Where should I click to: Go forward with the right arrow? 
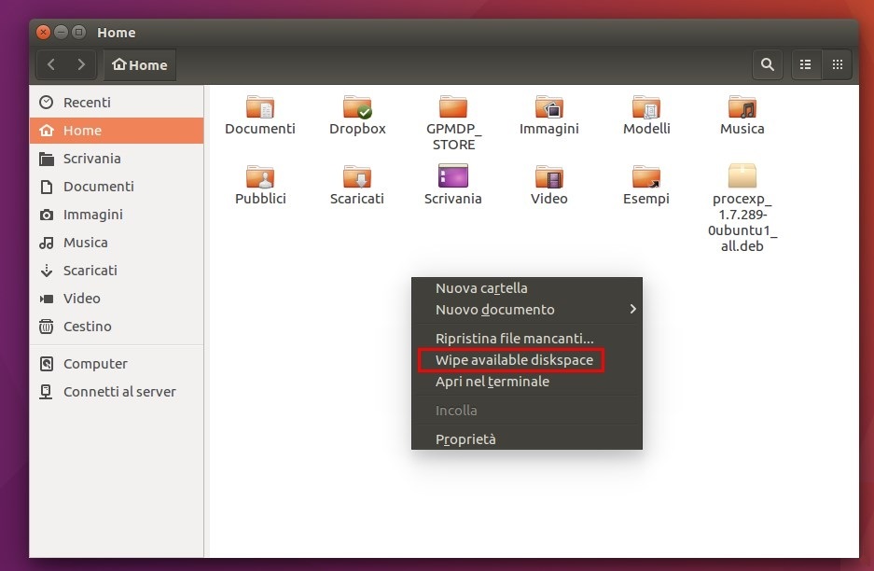click(81, 64)
